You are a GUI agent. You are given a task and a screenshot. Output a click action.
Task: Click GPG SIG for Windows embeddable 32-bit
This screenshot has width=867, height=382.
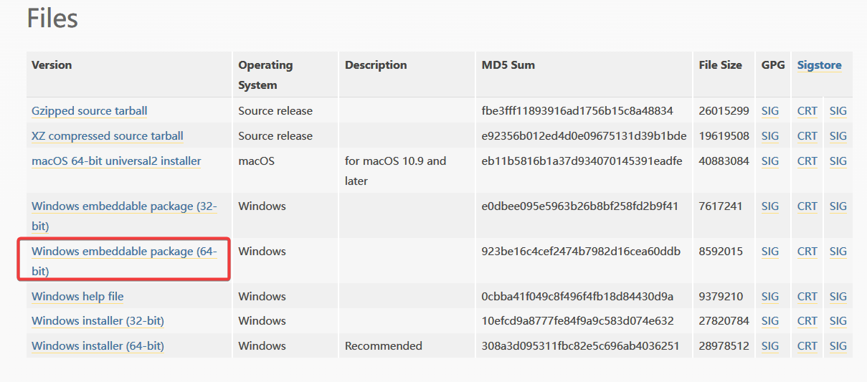(770, 206)
